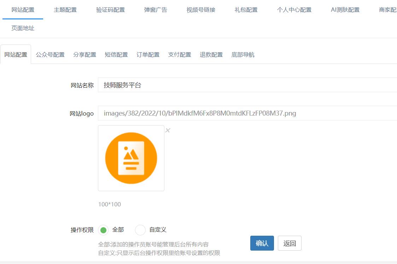Switch to the AI测肤配置 tab
The image size is (397, 264).
tap(345, 10)
